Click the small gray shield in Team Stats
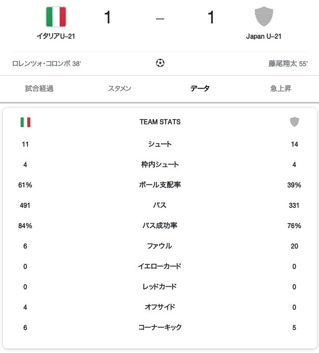The height and width of the screenshot is (353, 319). [x=294, y=122]
